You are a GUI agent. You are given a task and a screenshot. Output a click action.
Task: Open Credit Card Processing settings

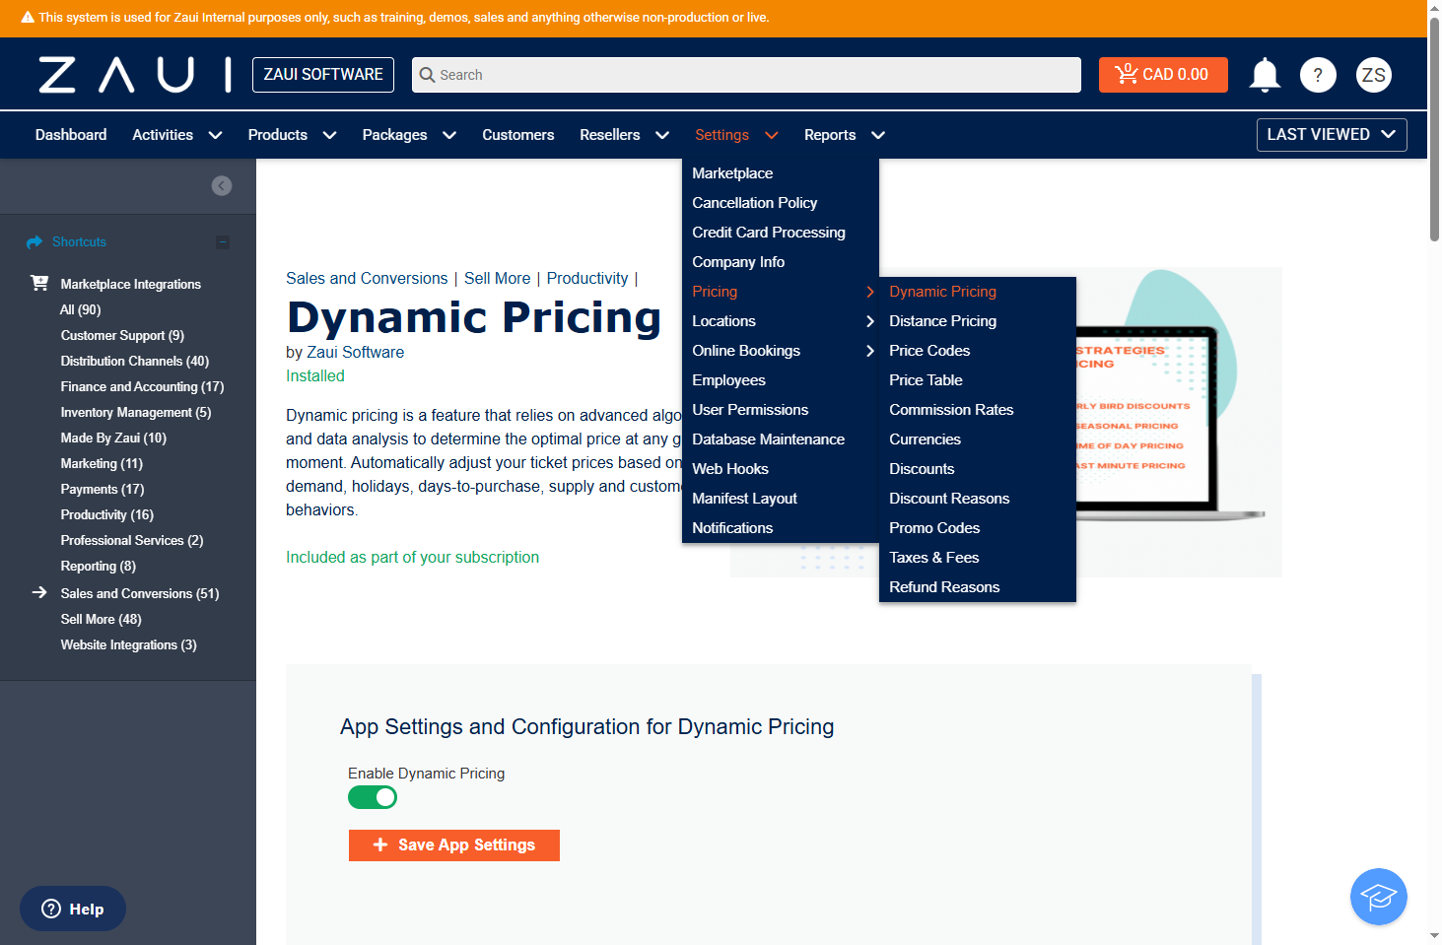(x=769, y=233)
